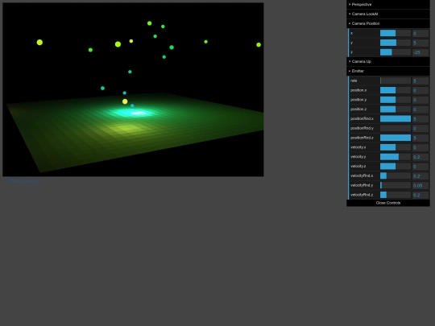The image size is (435, 326).
Task: Focus the rate value field
Action: (x=420, y=80)
